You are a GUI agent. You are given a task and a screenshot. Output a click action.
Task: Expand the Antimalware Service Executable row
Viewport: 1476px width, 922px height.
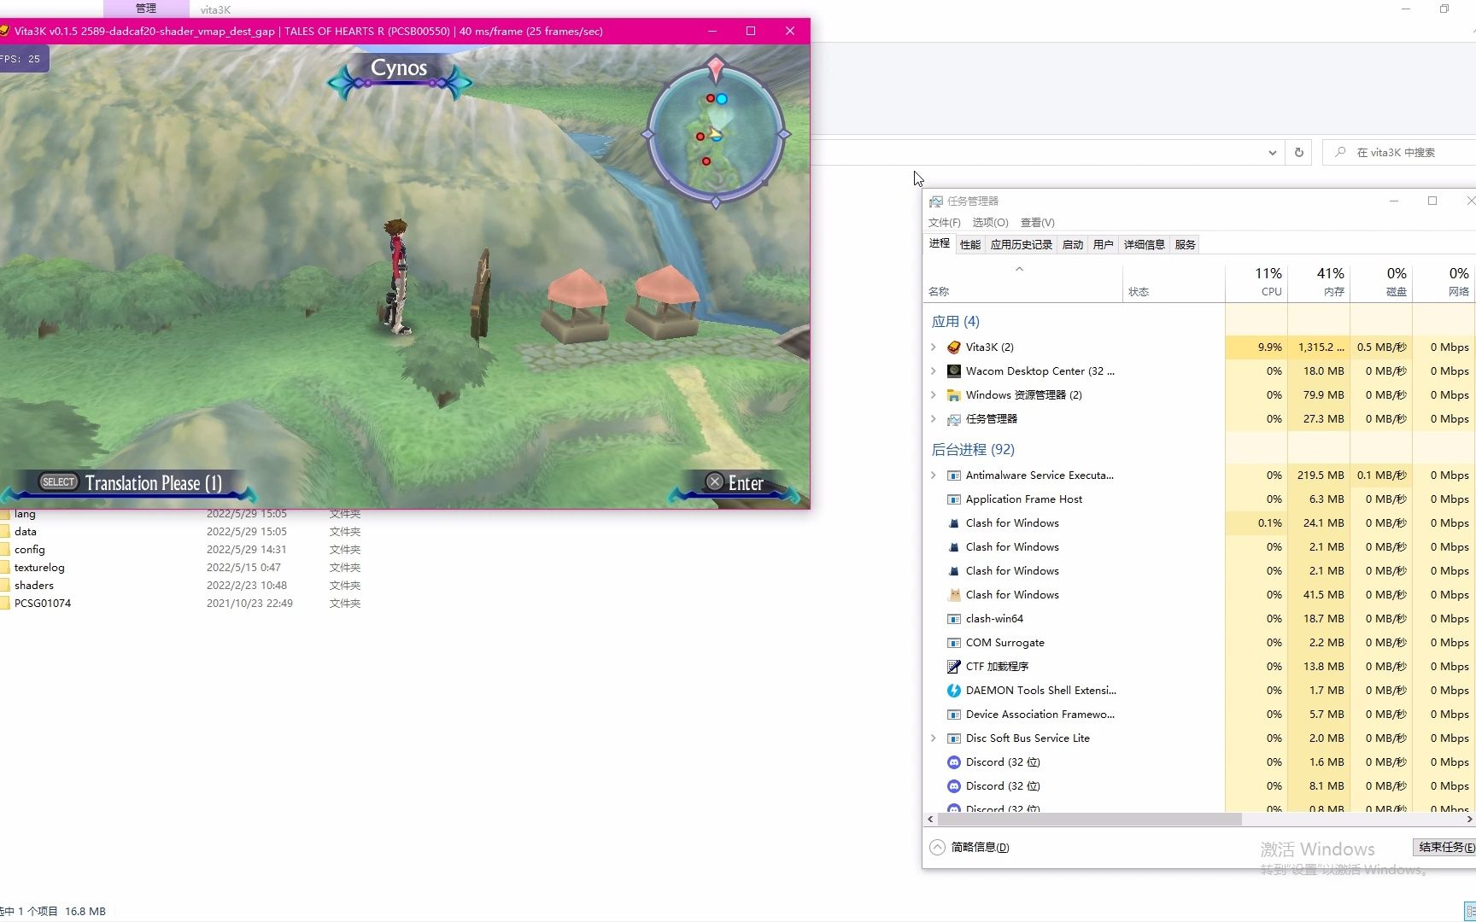[x=934, y=476]
